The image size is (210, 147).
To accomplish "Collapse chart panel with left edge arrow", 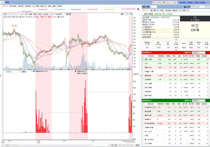I will pyautogui.click(x=1, y=76).
